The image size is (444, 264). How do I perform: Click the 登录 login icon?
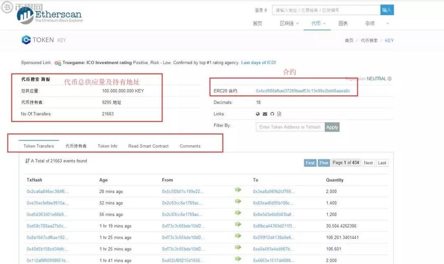[265, 10]
